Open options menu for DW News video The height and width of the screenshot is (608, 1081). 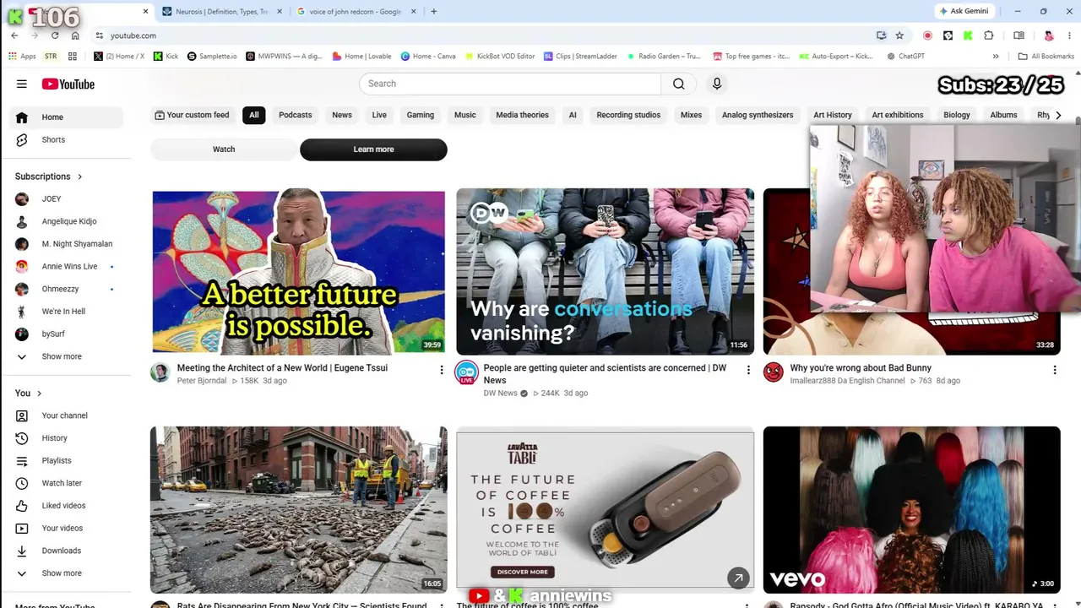pyautogui.click(x=747, y=370)
